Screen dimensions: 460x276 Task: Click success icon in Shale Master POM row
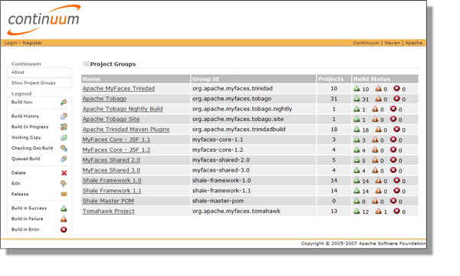(356, 201)
